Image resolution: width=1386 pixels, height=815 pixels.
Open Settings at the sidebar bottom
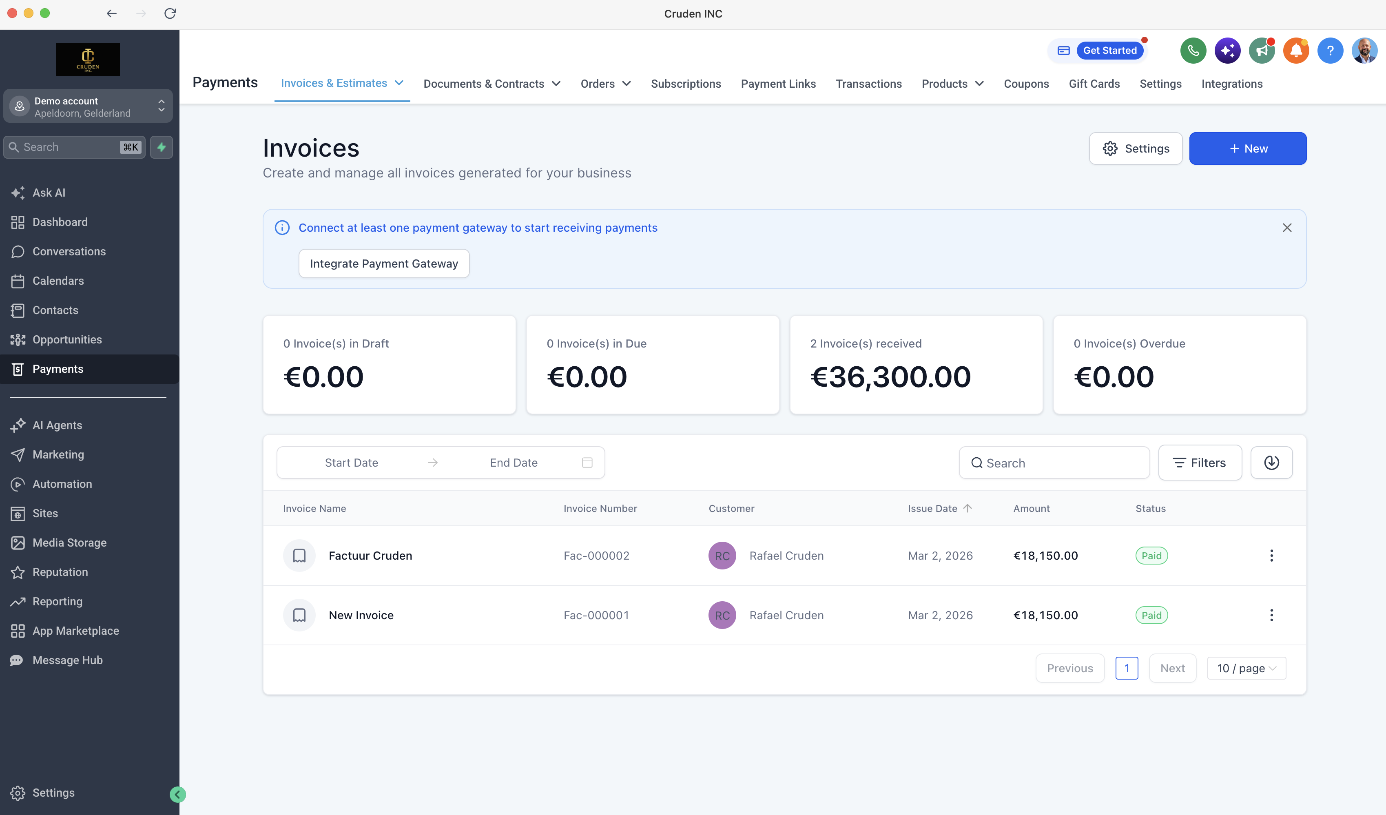(53, 793)
